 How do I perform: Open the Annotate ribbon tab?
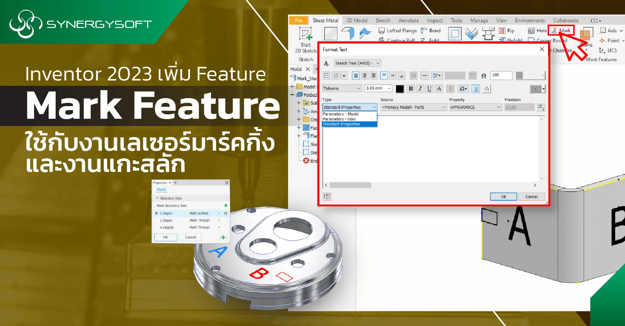pyautogui.click(x=408, y=20)
